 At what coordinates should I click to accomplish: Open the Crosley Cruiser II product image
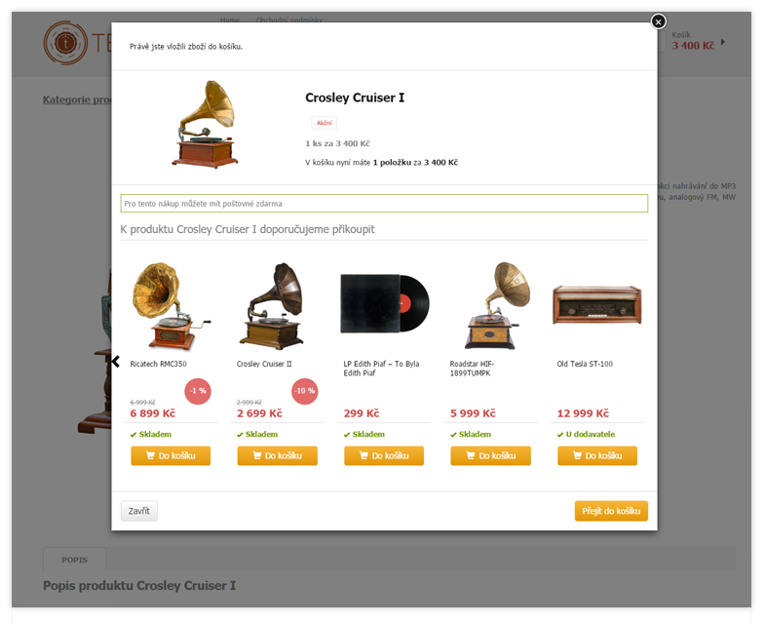pyautogui.click(x=274, y=306)
